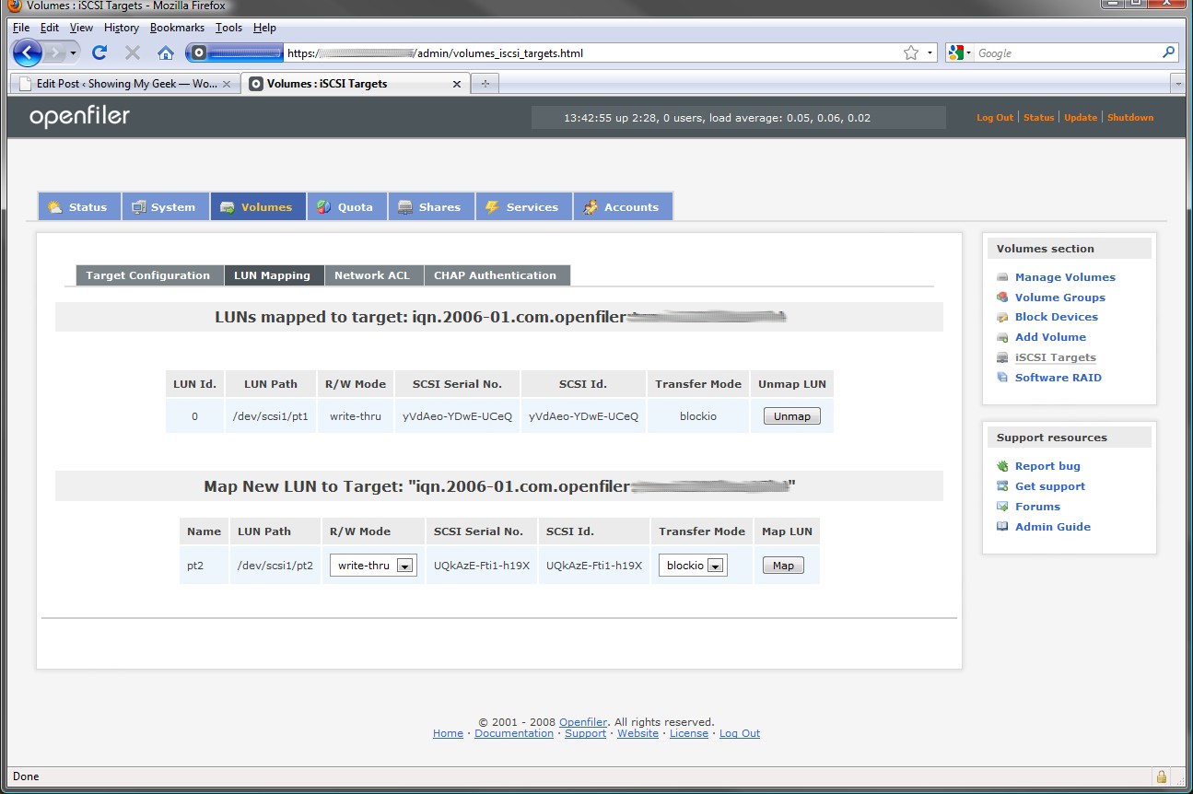Screen dimensions: 1193x794
Task: Close the Volumes : iSCSI Targets tab
Action: [x=456, y=83]
